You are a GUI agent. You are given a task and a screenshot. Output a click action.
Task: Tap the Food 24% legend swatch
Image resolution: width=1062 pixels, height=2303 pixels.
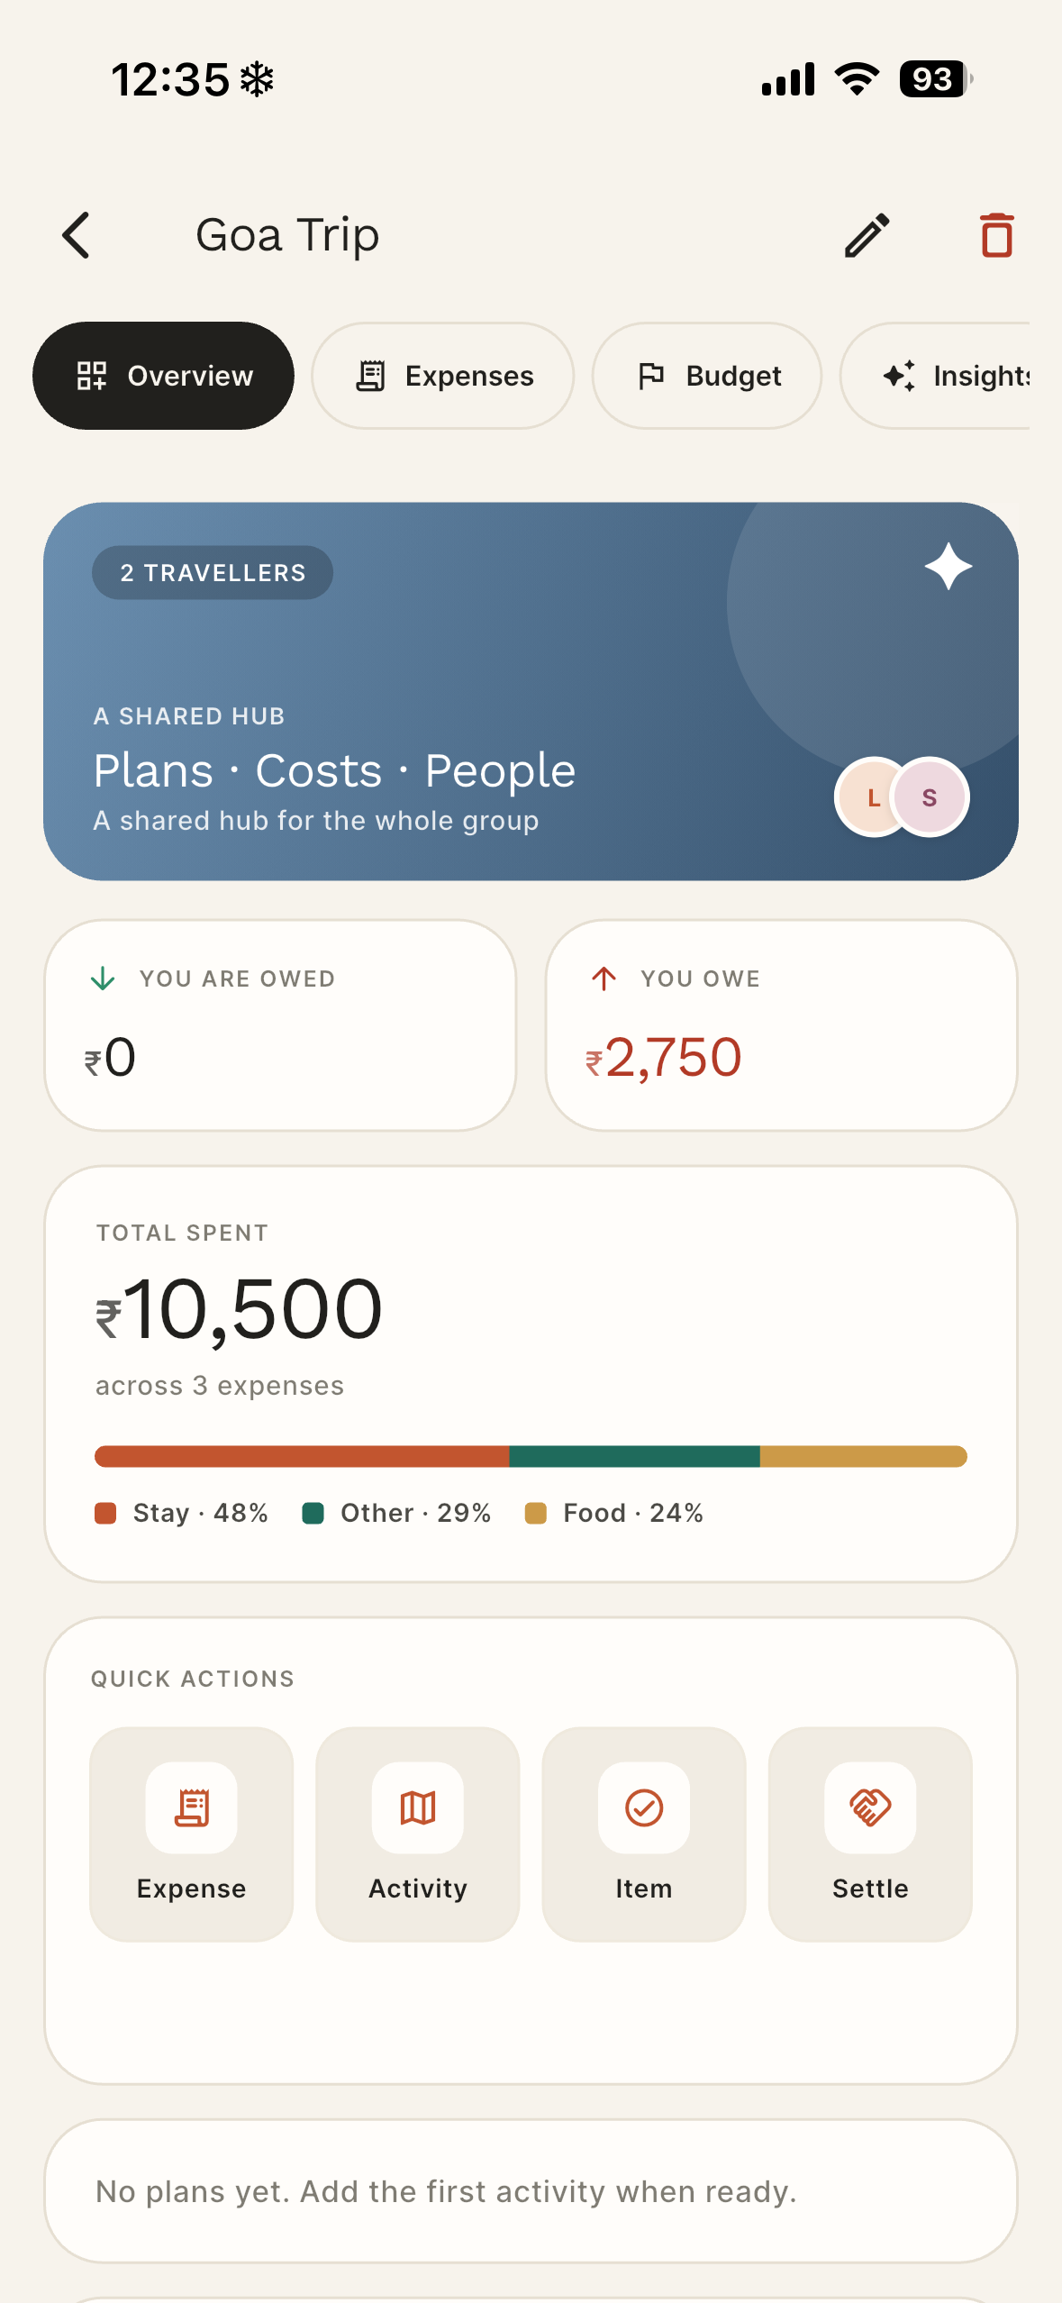(536, 1513)
